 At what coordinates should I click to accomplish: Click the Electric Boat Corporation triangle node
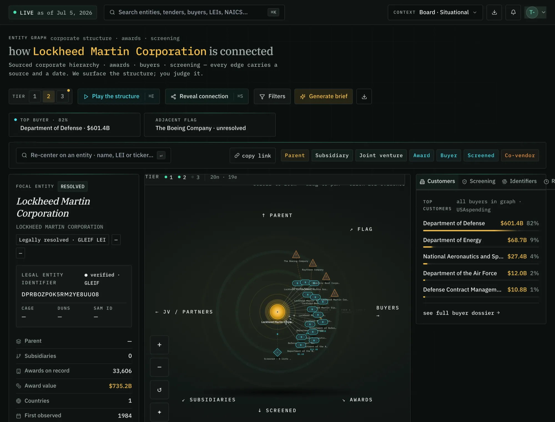[326, 276]
